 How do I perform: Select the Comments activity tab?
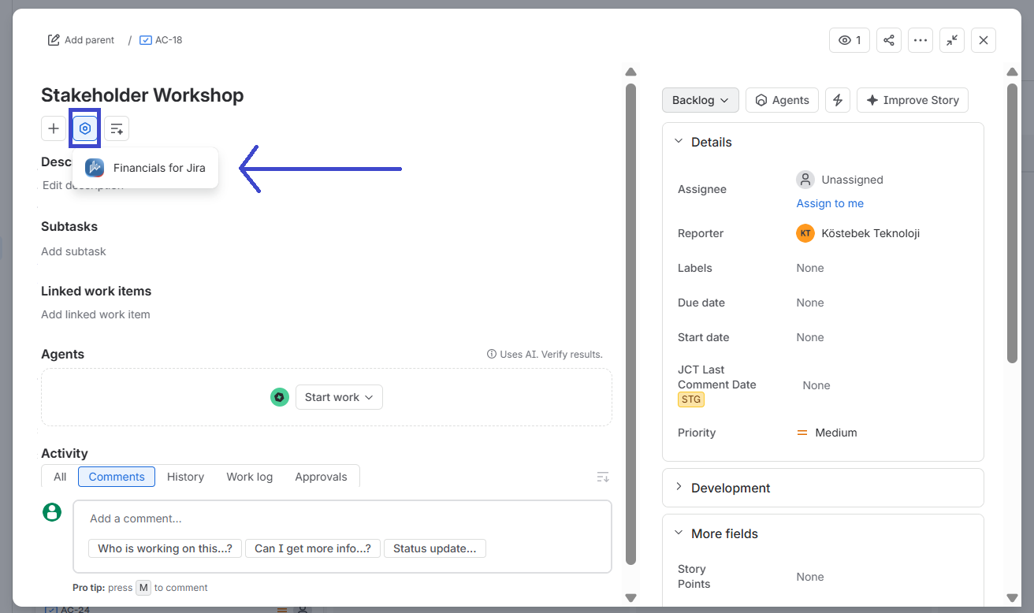coord(117,477)
